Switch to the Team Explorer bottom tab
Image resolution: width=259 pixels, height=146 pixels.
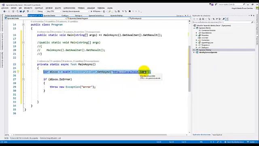pyautogui.click(x=217, y=135)
